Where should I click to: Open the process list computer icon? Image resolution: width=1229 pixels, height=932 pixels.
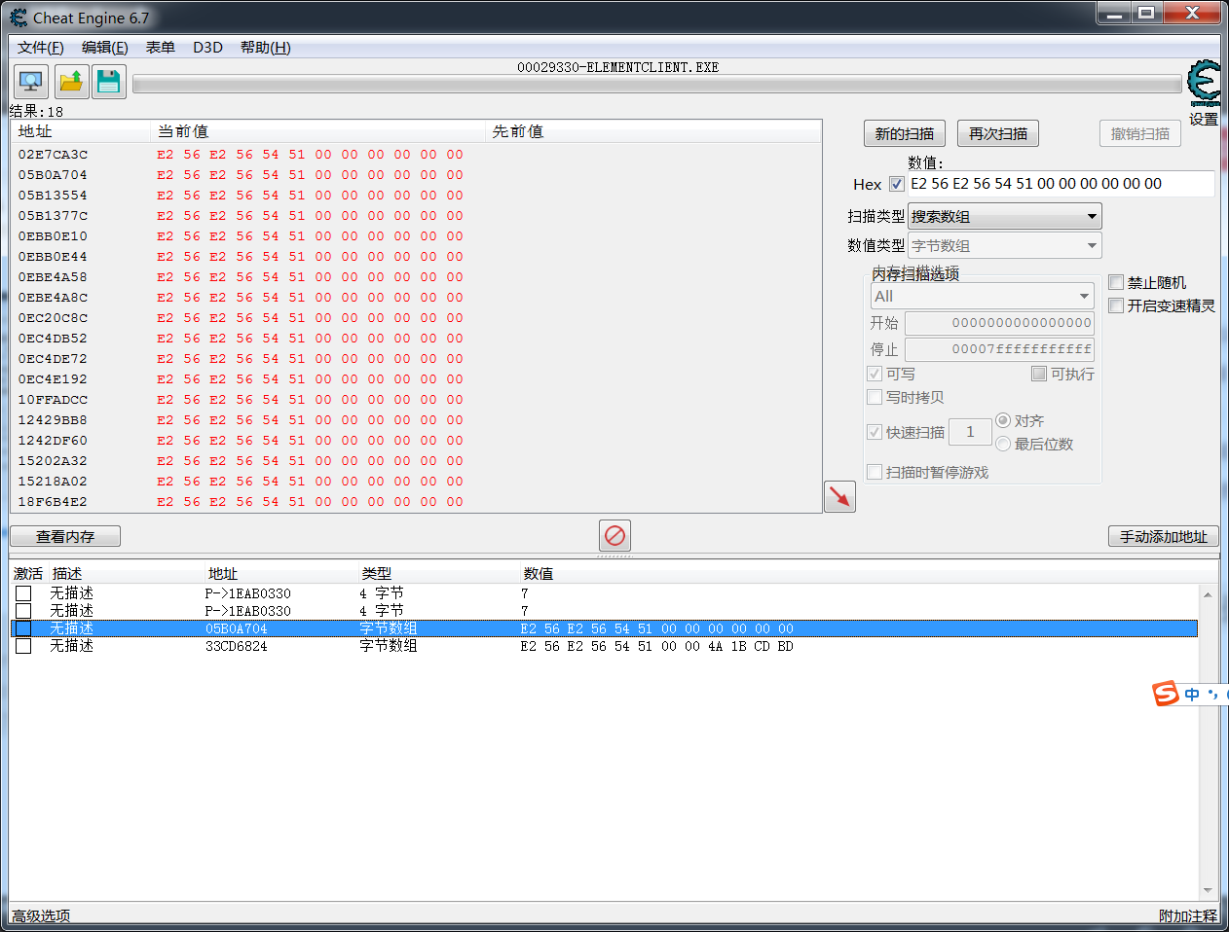pos(31,82)
